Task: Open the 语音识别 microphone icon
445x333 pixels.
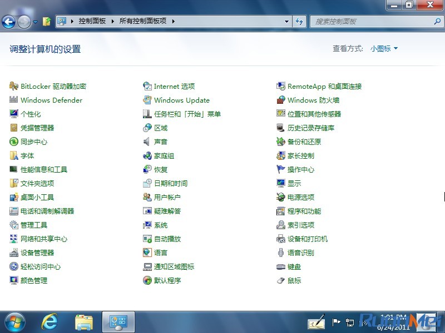Action: tap(281, 253)
